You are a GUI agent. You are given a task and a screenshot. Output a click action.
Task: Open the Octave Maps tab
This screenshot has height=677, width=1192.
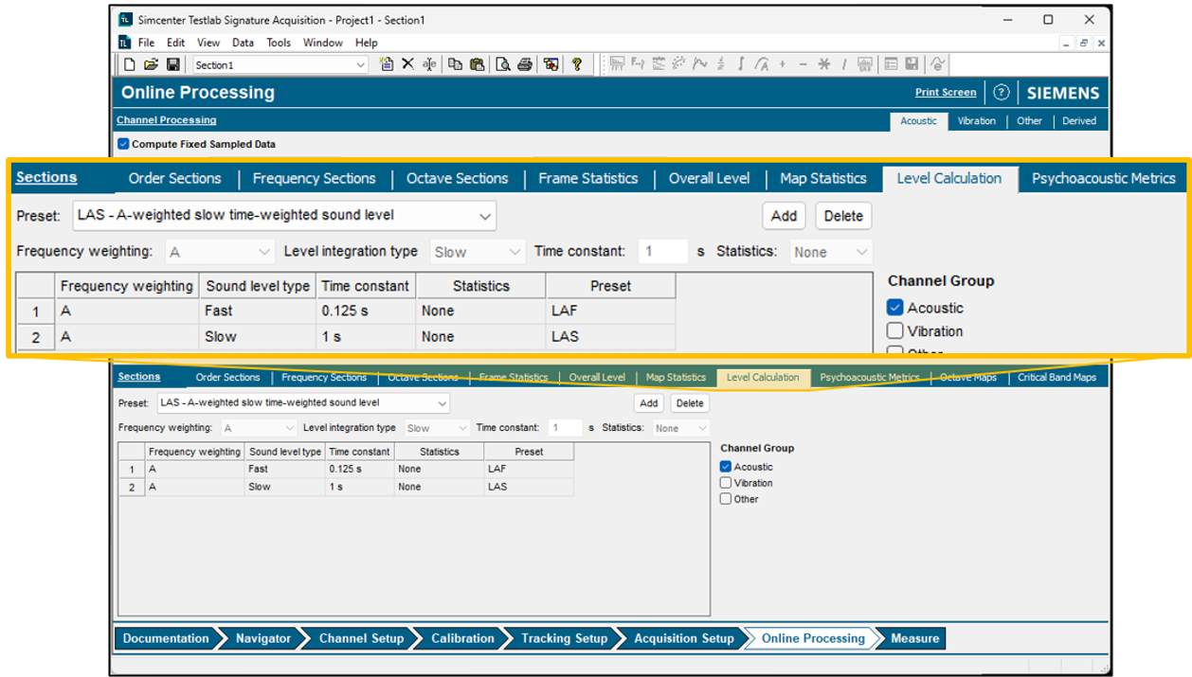(968, 377)
